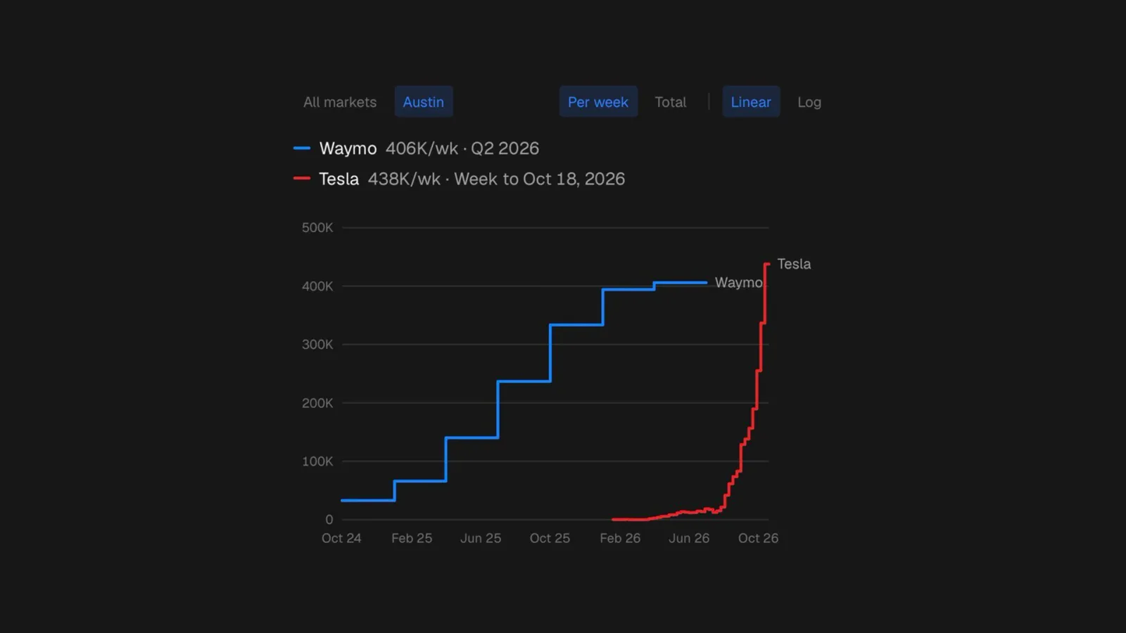
Task: Click the 400K y-axis label
Action: pos(317,286)
